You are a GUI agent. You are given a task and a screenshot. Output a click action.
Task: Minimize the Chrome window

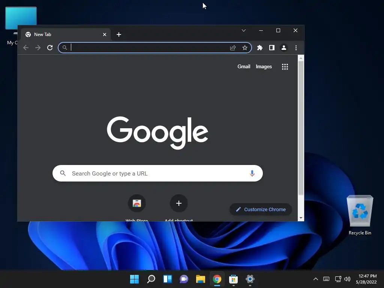pos(261,30)
